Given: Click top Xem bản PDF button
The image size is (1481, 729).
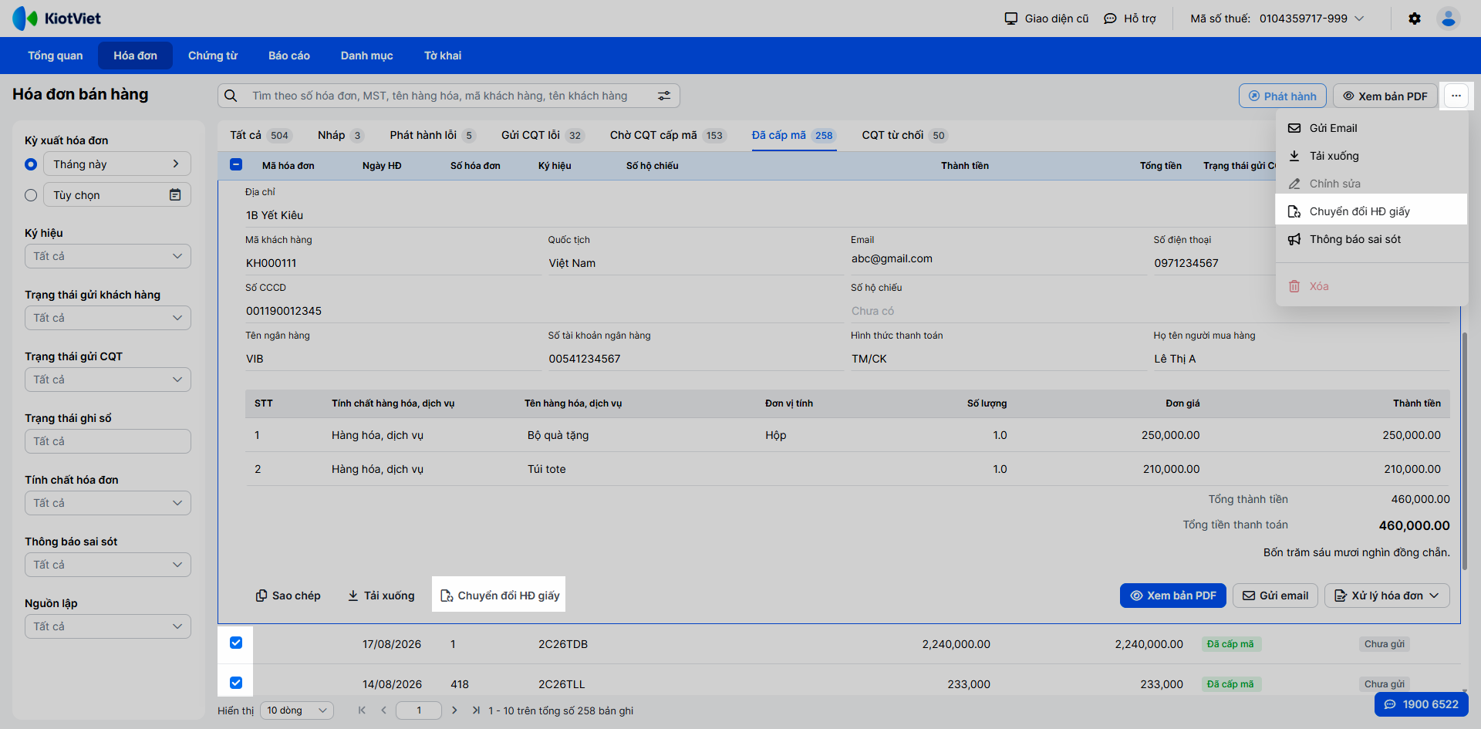Looking at the screenshot, I should coord(1385,96).
